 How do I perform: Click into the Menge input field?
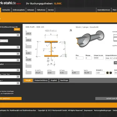(x=89, y=58)
